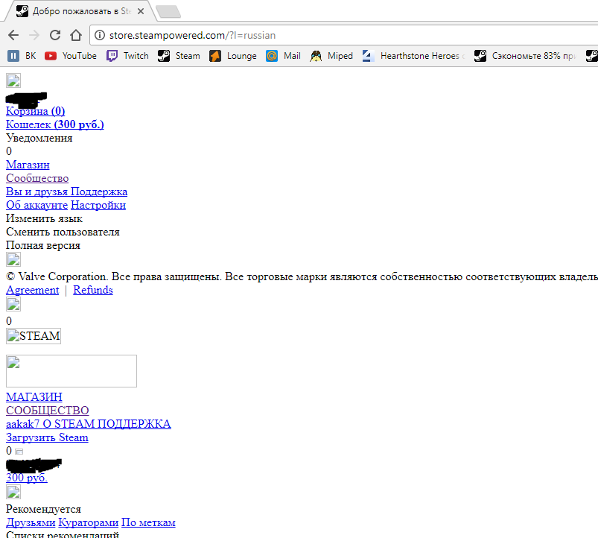598x538 pixels.
Task: Click the Уведомления text
Action: pyautogui.click(x=39, y=138)
